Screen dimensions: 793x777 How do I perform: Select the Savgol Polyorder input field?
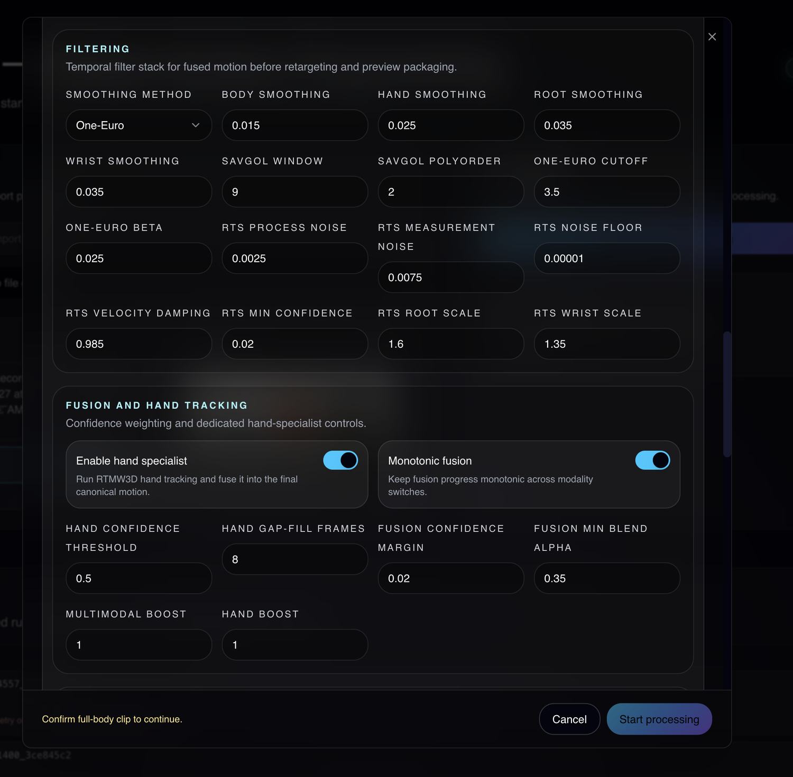(451, 192)
